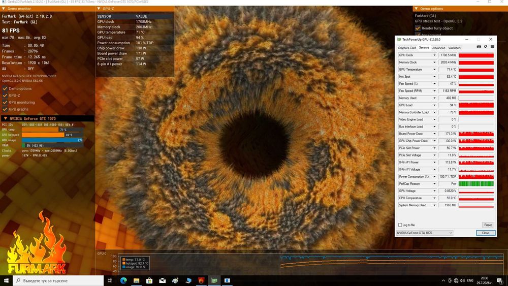The height and width of the screenshot is (286, 508).
Task: Click the CPU Temperature value 55.0 °C
Action: pyautogui.click(x=448, y=198)
